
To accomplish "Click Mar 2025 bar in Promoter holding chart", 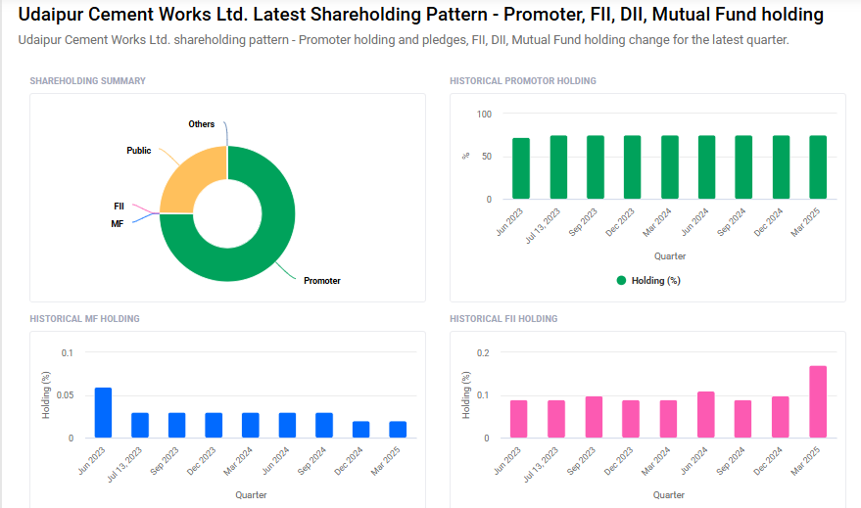I will 818,167.
